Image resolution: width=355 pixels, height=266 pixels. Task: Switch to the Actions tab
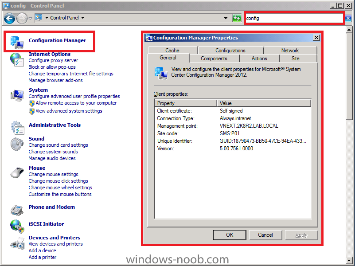(x=259, y=59)
